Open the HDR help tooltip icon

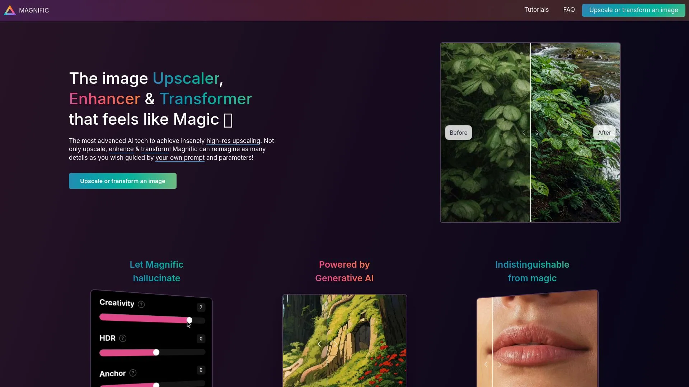pyautogui.click(x=122, y=338)
